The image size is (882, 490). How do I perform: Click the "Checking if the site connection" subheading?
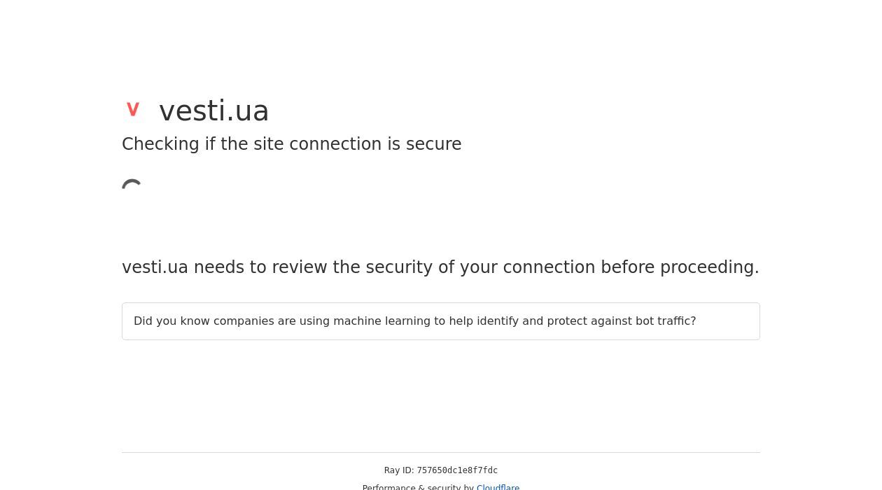click(x=291, y=144)
